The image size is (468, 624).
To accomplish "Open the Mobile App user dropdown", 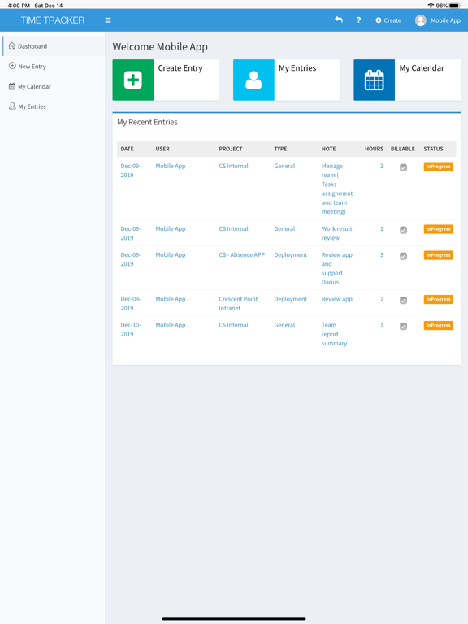I will 438,20.
